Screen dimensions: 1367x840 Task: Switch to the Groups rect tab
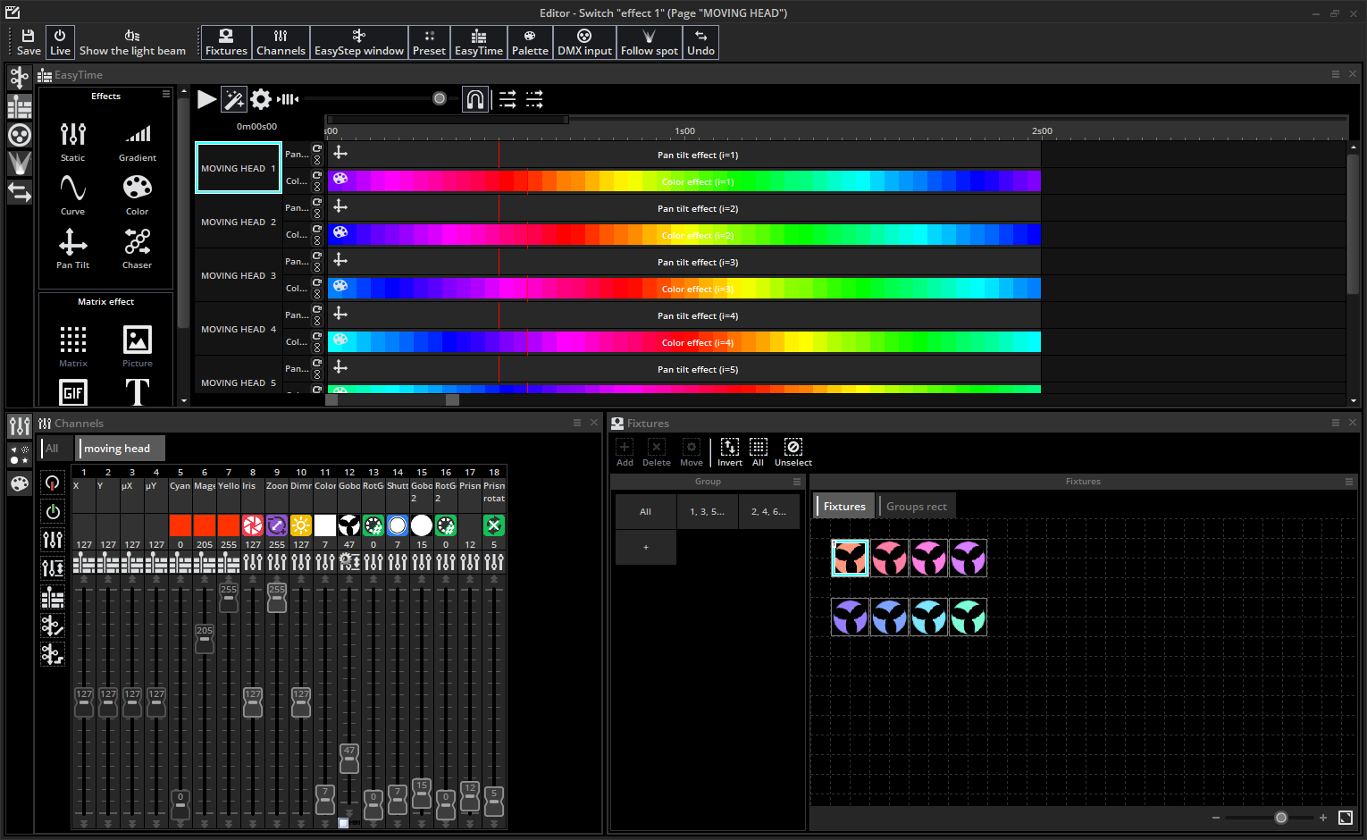(x=916, y=507)
